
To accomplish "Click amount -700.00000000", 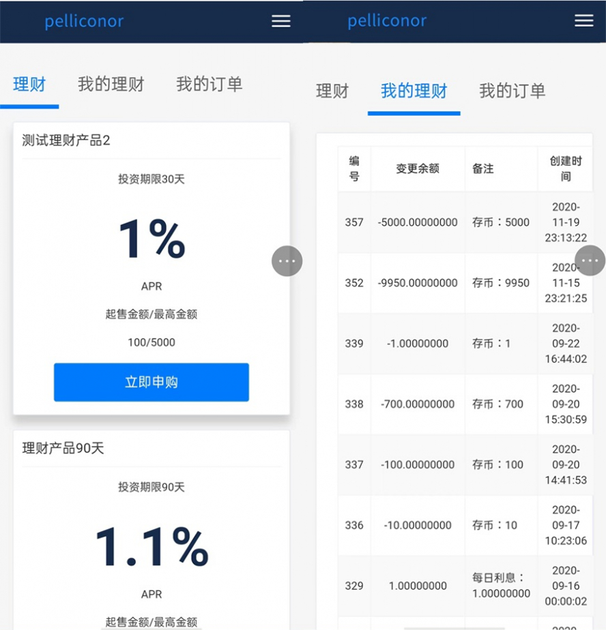I will coord(418,404).
